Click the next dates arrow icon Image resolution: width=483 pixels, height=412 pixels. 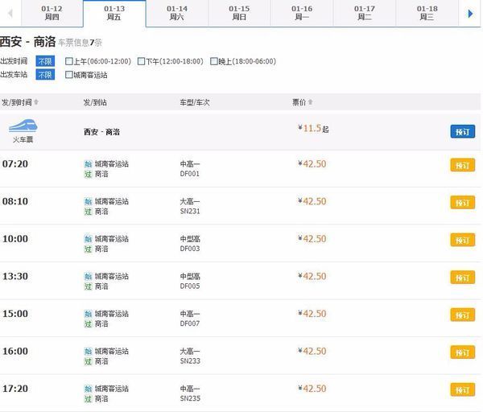coord(470,13)
